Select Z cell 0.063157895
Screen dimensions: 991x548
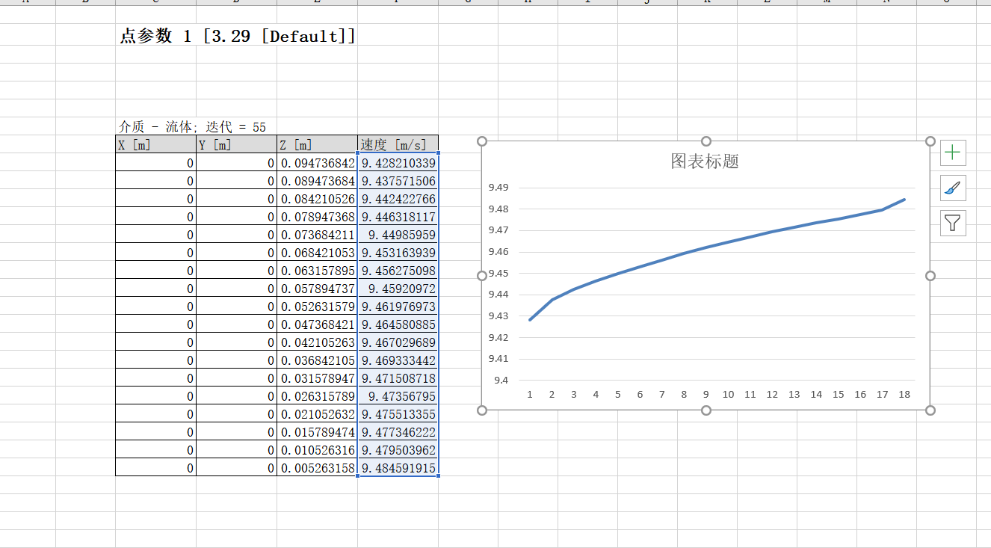(317, 271)
